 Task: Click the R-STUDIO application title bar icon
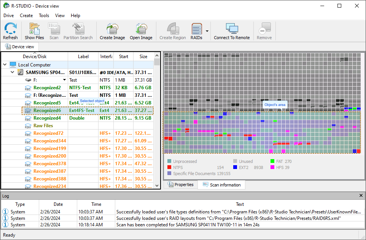coord(6,6)
